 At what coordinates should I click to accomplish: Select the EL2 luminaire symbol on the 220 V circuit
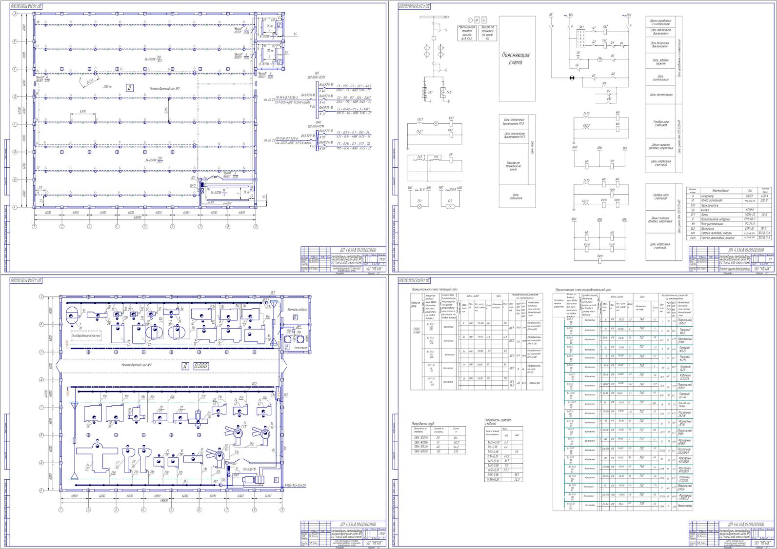pyautogui.click(x=450, y=206)
